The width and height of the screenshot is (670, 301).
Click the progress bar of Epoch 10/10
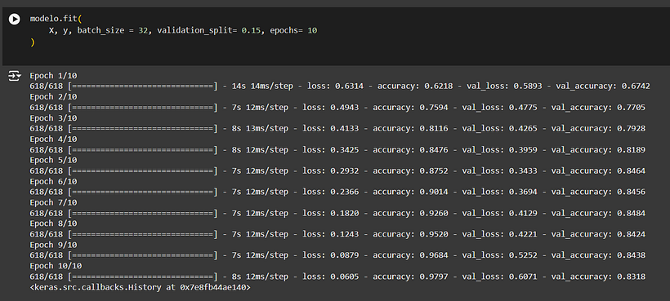coord(143,277)
